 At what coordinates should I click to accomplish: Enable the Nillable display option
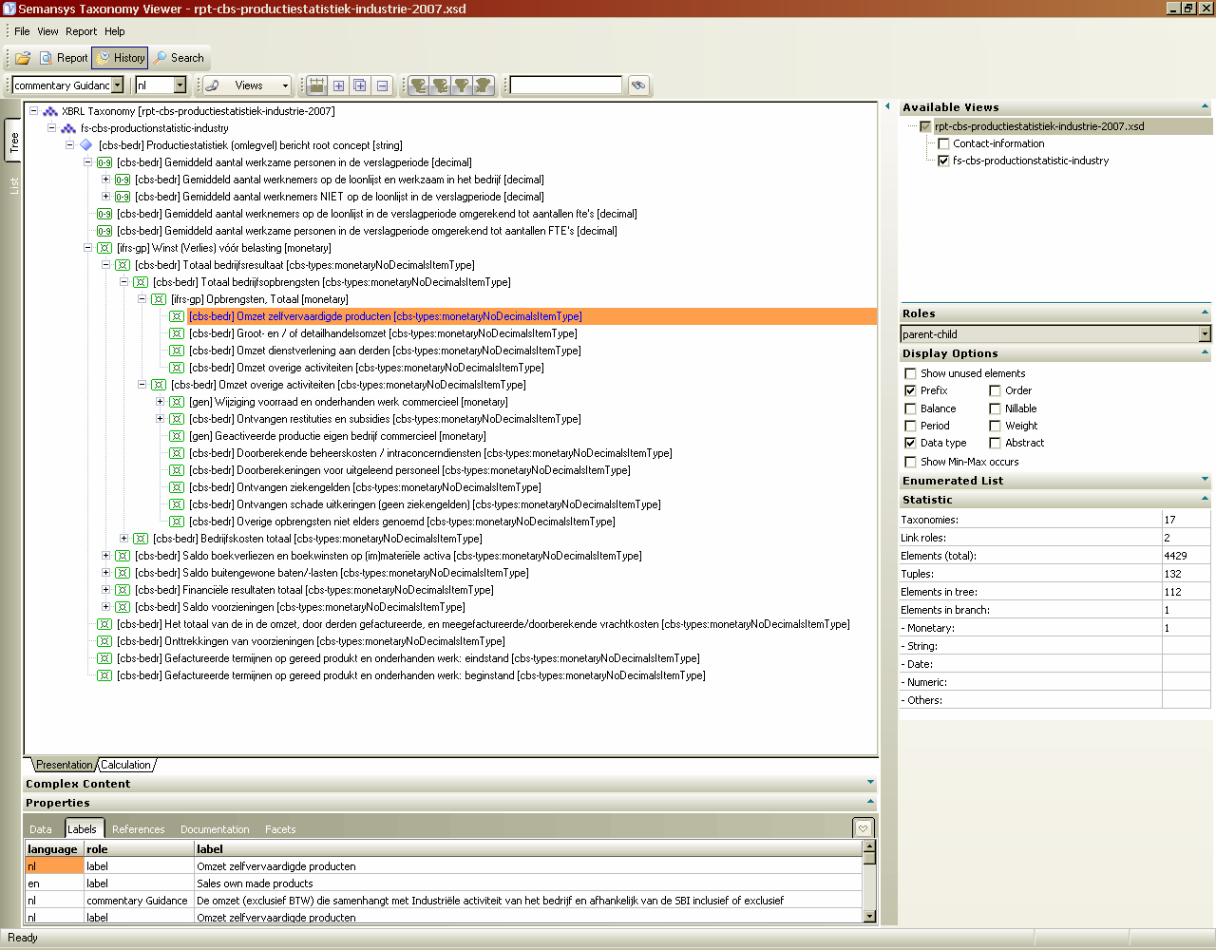(995, 408)
